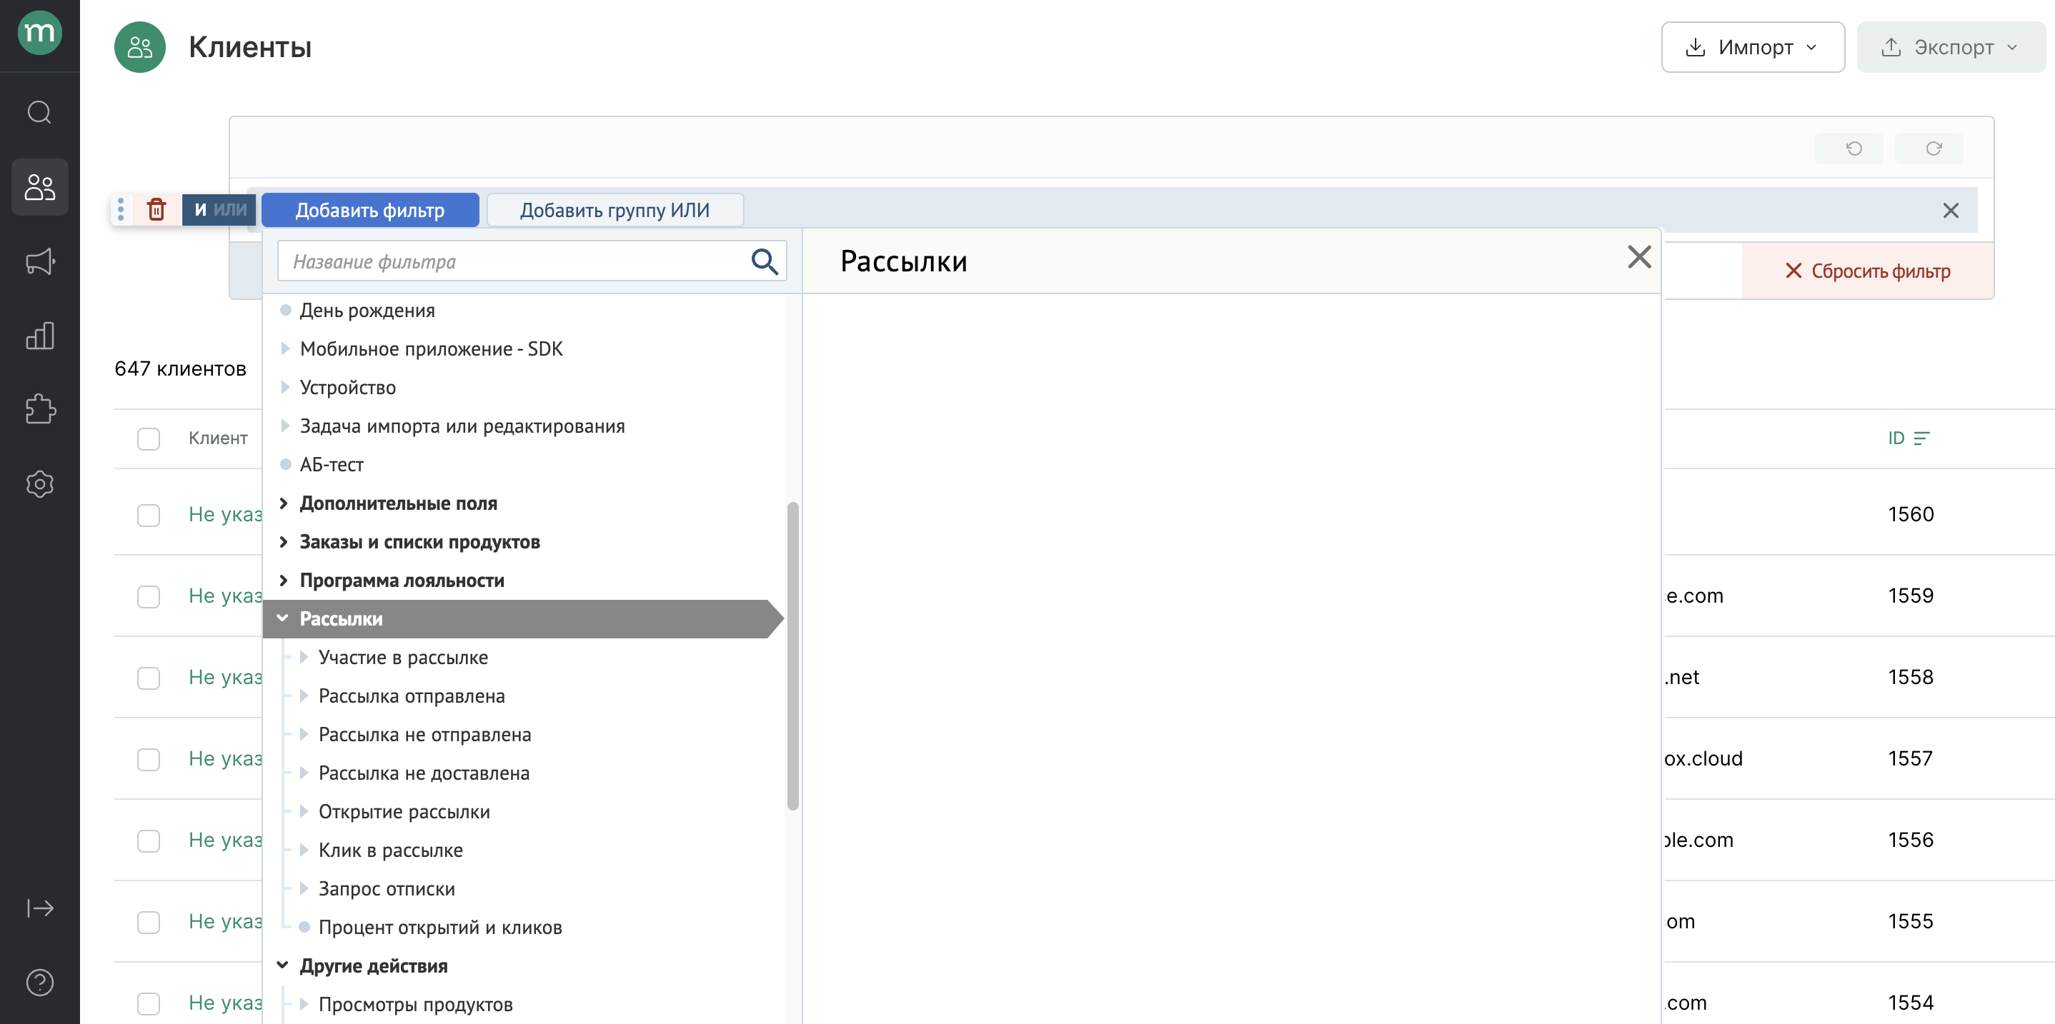2055x1024 pixels.
Task: Check the row with ID 1554
Action: point(149,1003)
